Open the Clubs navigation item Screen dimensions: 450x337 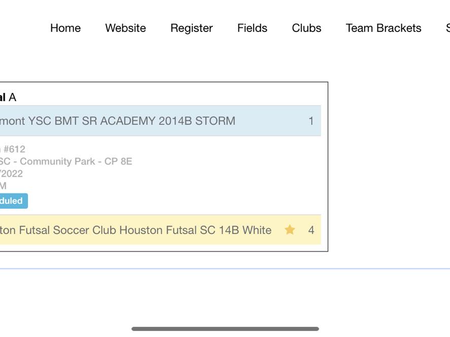pos(306,28)
